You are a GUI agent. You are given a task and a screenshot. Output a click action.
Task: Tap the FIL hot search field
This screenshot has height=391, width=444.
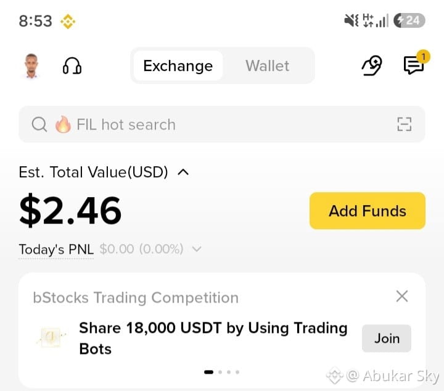(x=222, y=124)
